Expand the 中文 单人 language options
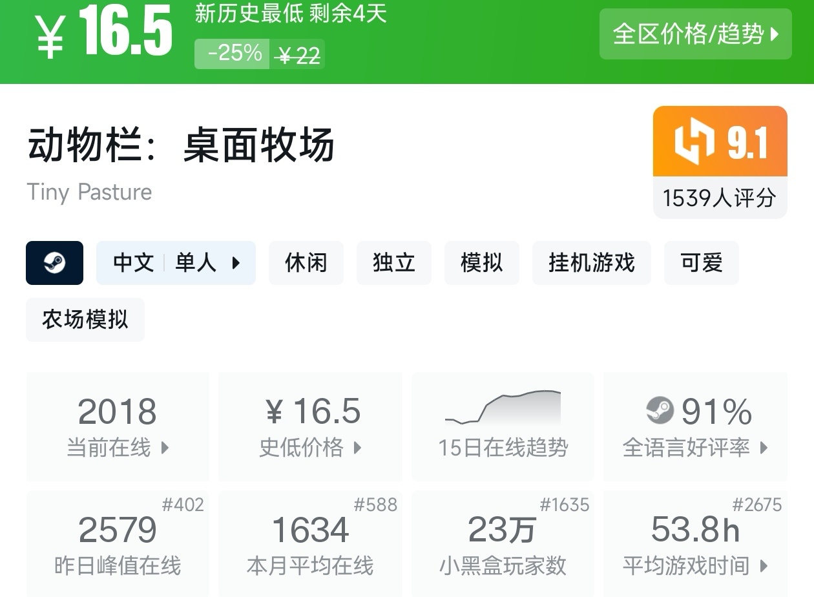Screen dimensions: 814x597 point(176,263)
